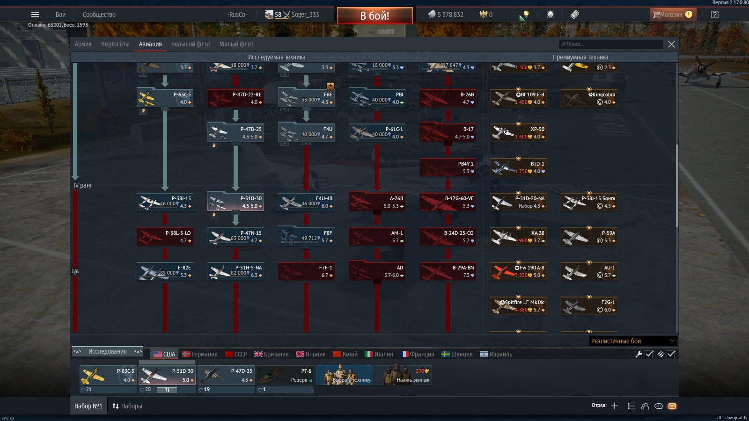The height and width of the screenshot is (421, 749).
Task: Open the orange mail icon
Action: click(672, 406)
